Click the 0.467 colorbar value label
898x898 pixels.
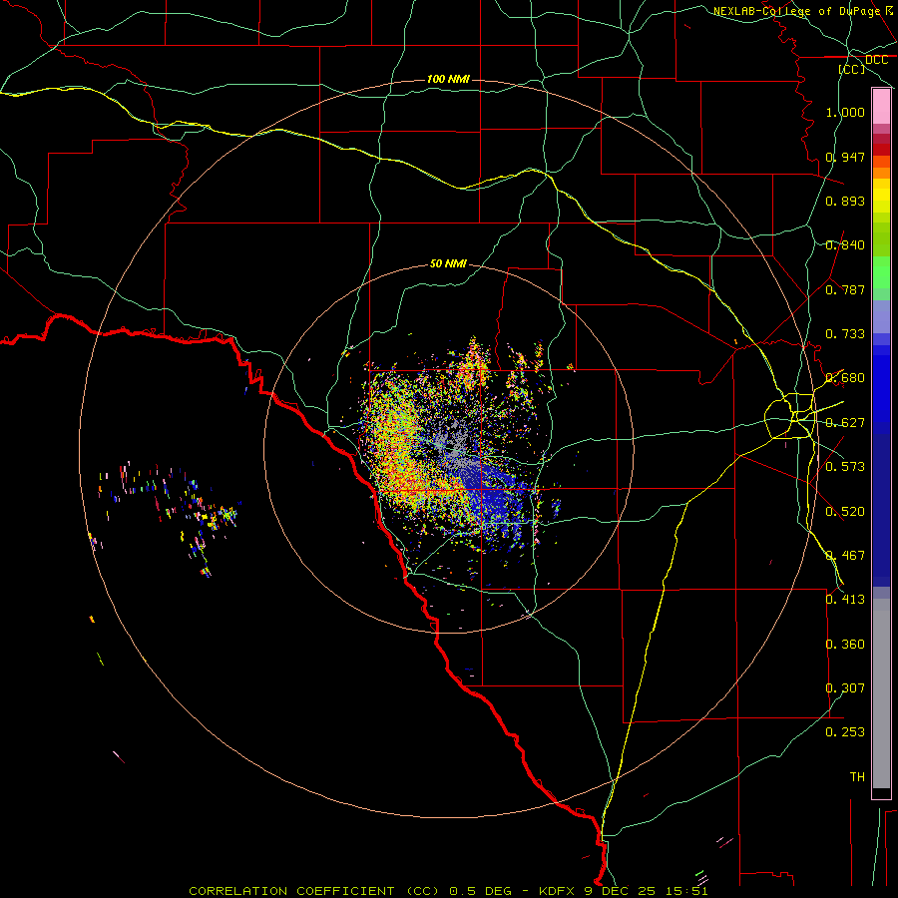coord(845,556)
